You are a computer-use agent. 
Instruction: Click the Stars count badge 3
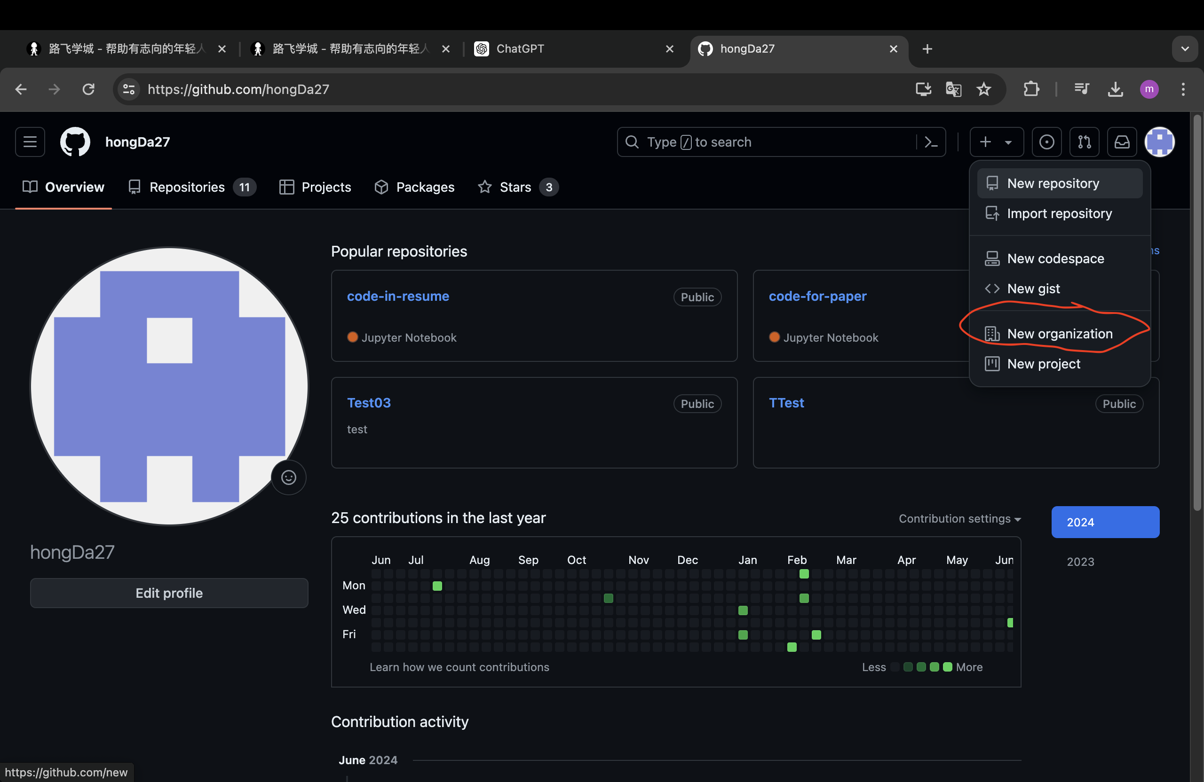[x=549, y=187]
